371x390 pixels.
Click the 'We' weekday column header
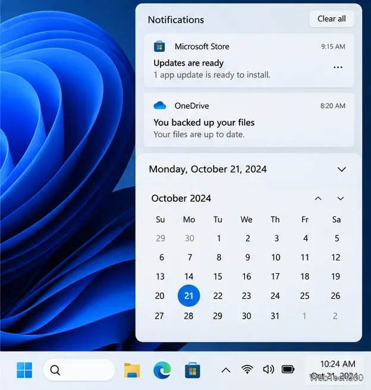click(246, 220)
